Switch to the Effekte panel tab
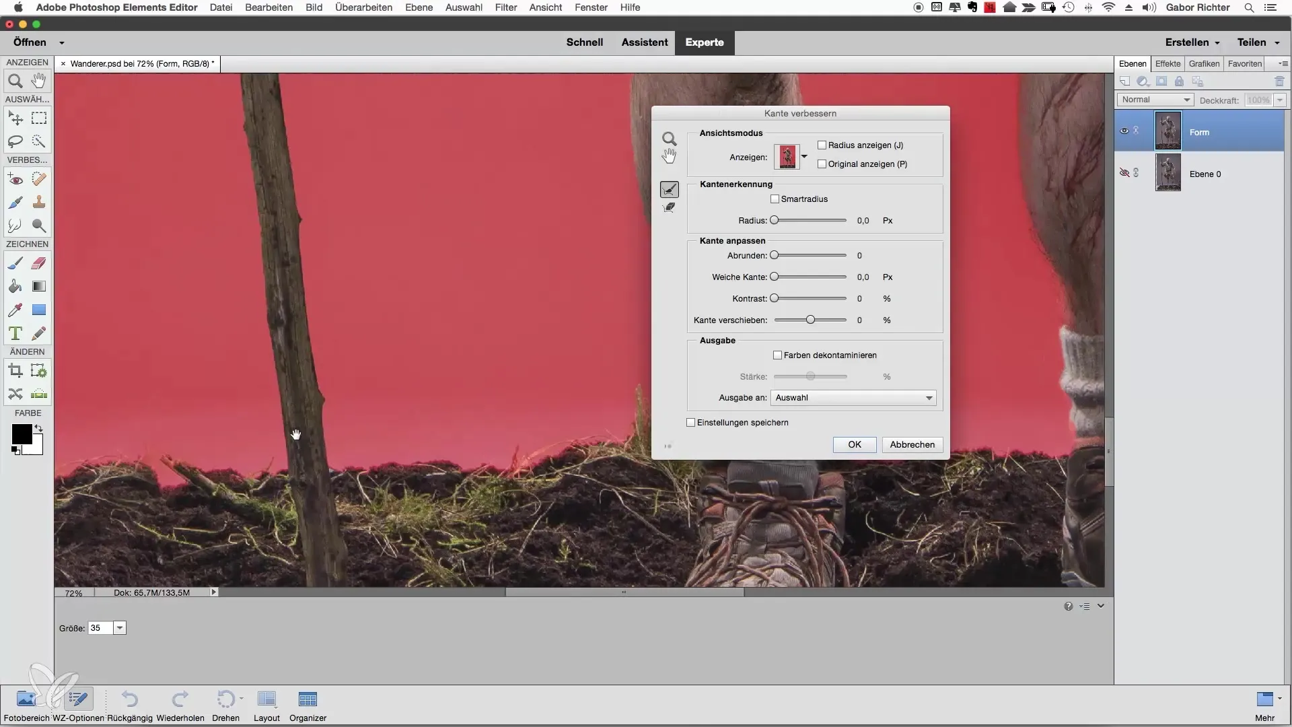Screen dimensions: 1292x727 [x=1168, y=64]
